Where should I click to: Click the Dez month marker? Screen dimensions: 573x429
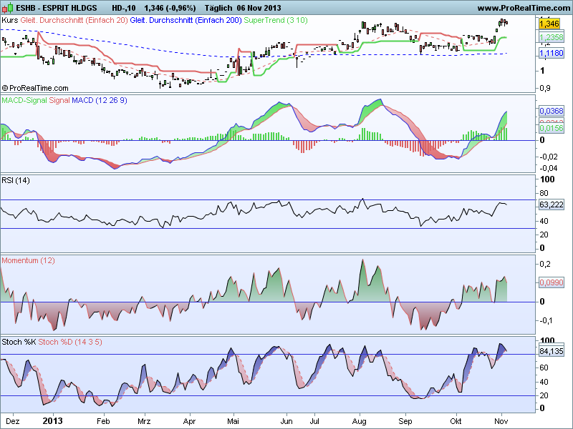click(13, 421)
